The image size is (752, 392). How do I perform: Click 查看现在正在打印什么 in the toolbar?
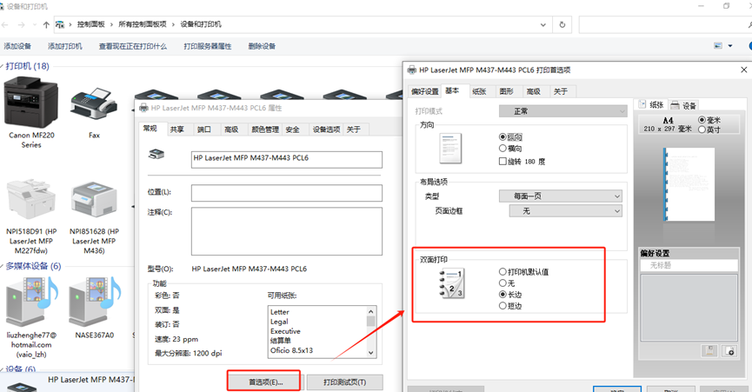(x=133, y=46)
